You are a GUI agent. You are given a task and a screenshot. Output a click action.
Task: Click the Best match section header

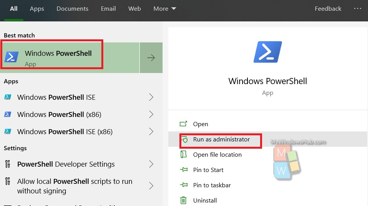pyautogui.click(x=19, y=36)
